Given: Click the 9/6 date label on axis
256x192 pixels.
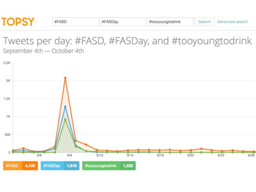Looking at the screenshot, I should coord(39,155).
